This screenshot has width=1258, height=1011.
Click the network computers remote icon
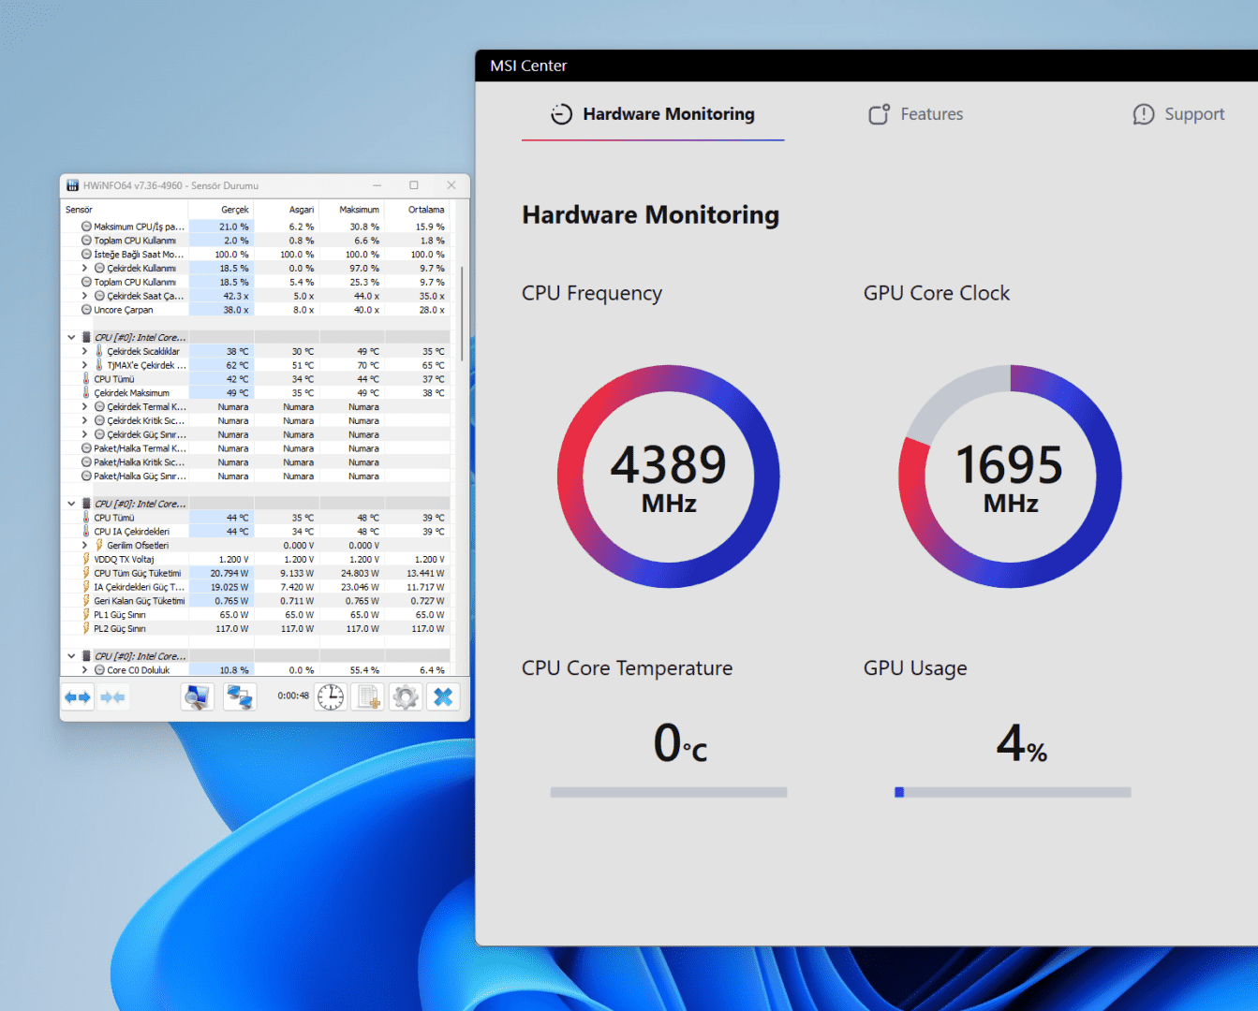tap(240, 697)
